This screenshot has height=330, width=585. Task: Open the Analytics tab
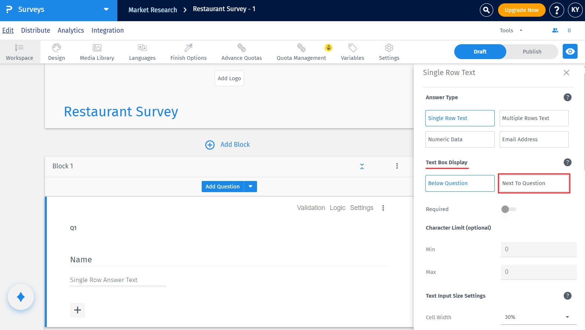tap(71, 30)
